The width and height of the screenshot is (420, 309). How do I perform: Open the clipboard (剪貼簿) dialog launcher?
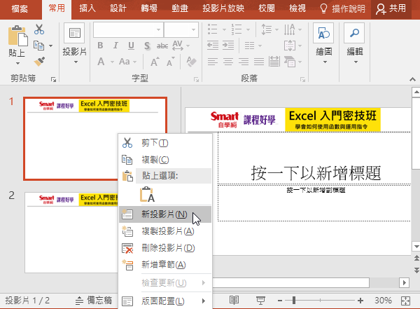click(54, 79)
